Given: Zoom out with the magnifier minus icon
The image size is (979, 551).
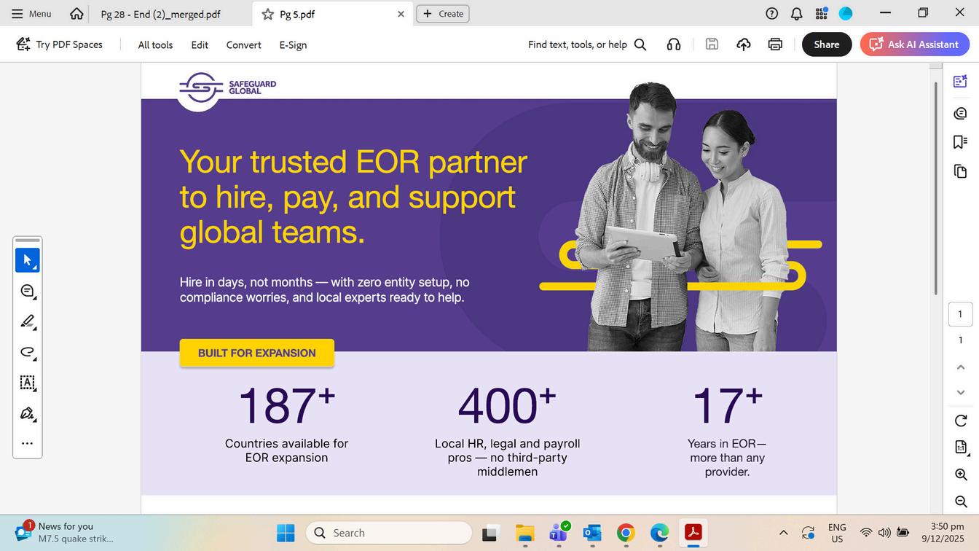Looking at the screenshot, I should click(x=961, y=501).
